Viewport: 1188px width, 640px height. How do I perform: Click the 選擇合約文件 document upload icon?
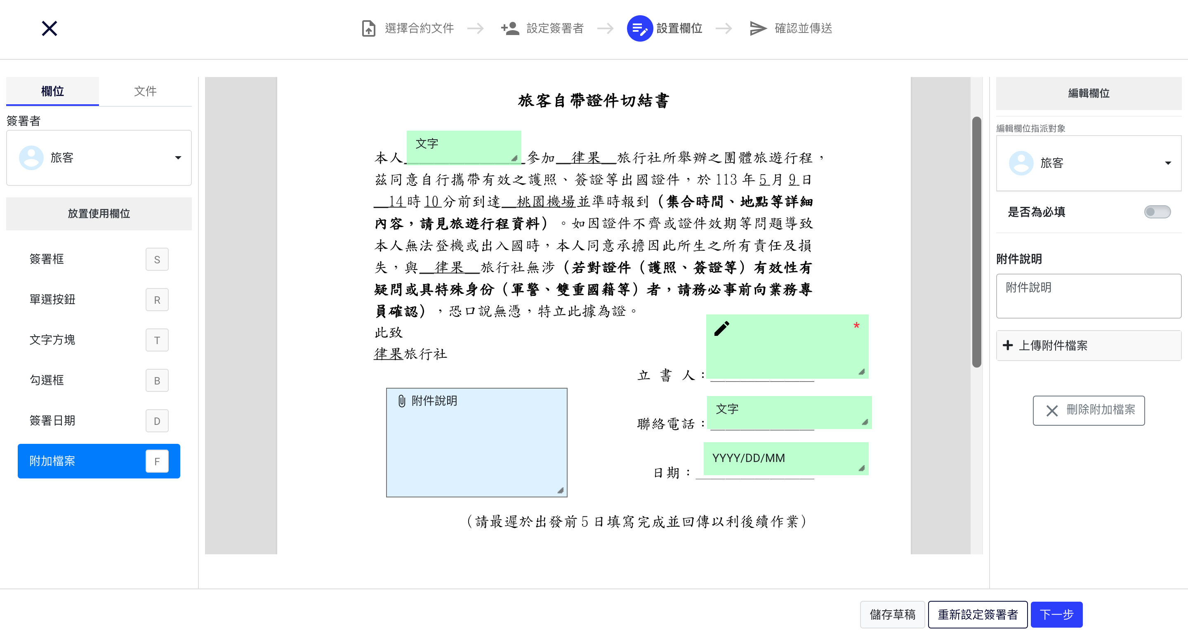point(368,28)
